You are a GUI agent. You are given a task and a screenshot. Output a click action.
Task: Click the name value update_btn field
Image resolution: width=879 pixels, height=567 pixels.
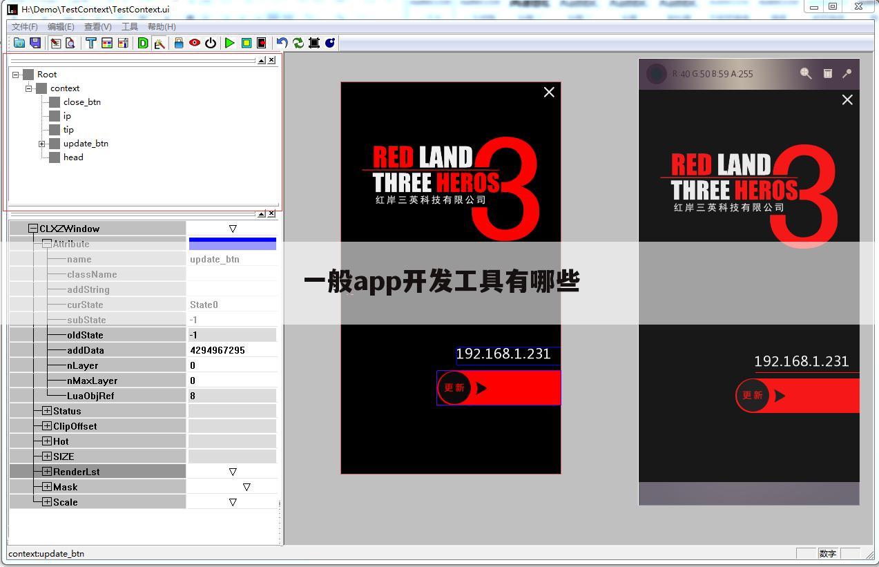233,259
